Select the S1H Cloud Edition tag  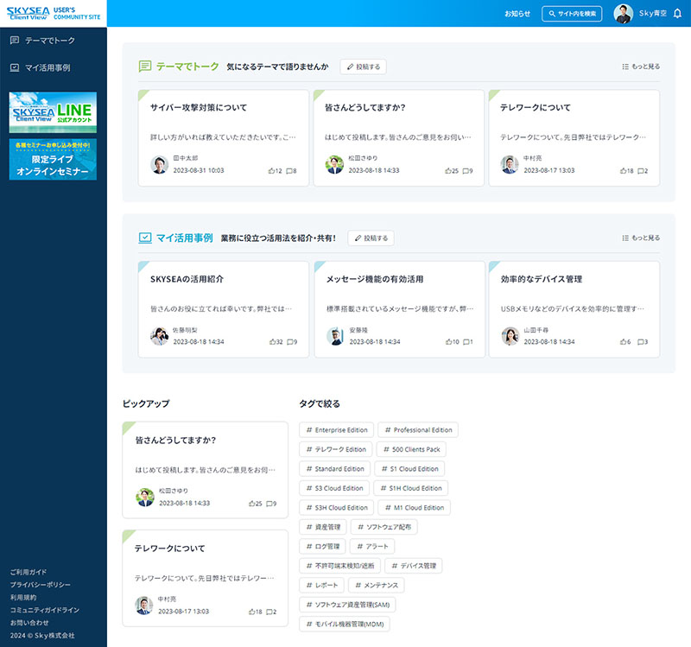pyautogui.click(x=411, y=488)
